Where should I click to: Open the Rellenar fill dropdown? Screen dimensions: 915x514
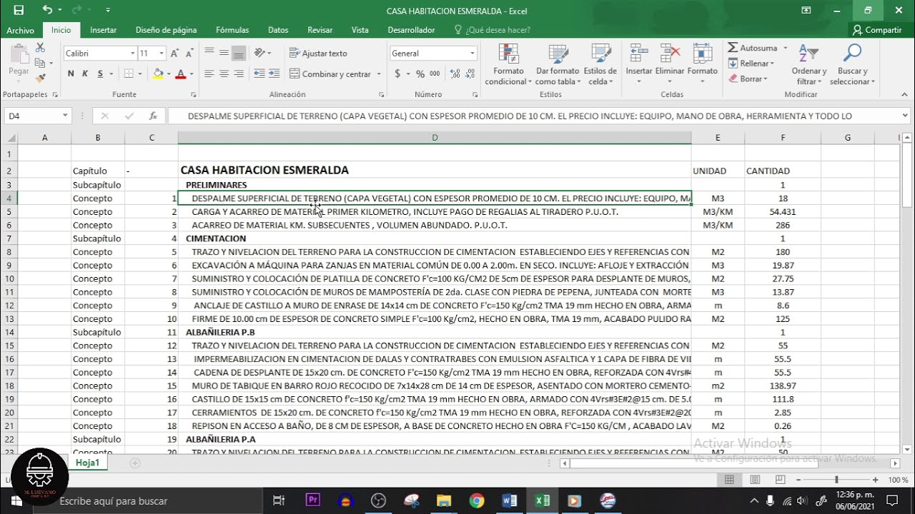(751, 64)
